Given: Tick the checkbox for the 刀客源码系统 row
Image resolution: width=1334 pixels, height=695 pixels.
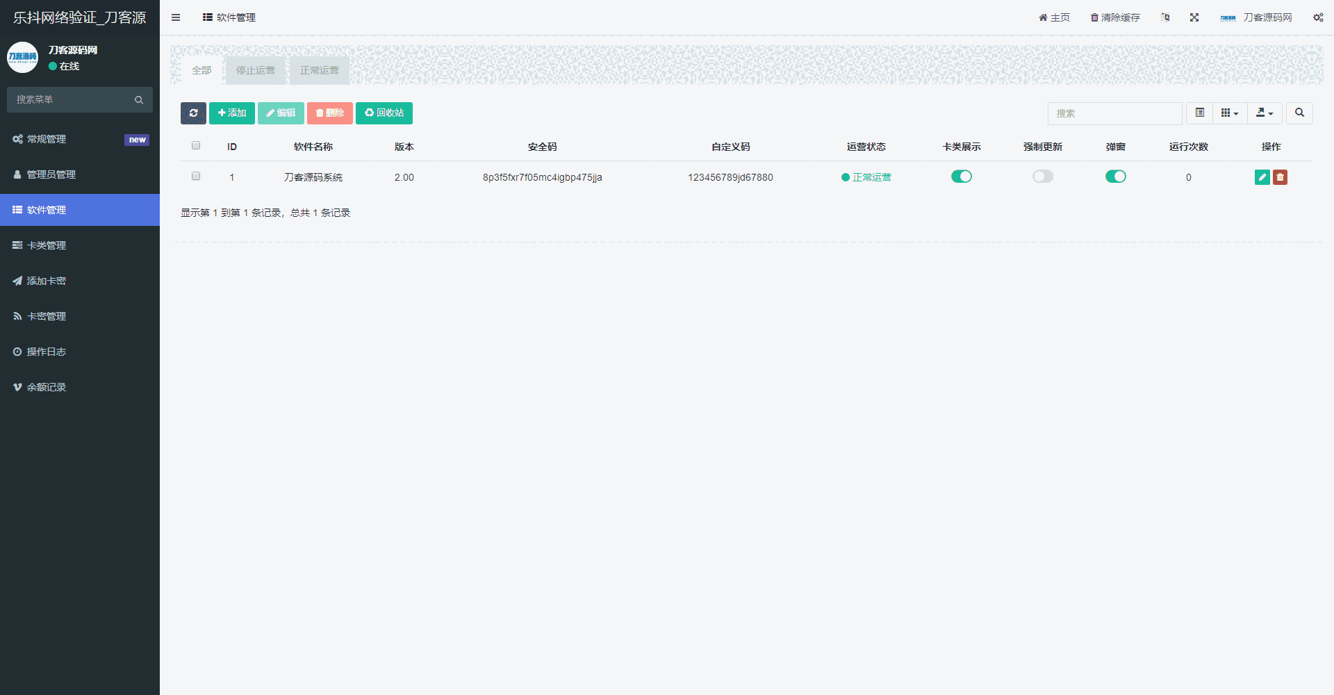Looking at the screenshot, I should [196, 177].
